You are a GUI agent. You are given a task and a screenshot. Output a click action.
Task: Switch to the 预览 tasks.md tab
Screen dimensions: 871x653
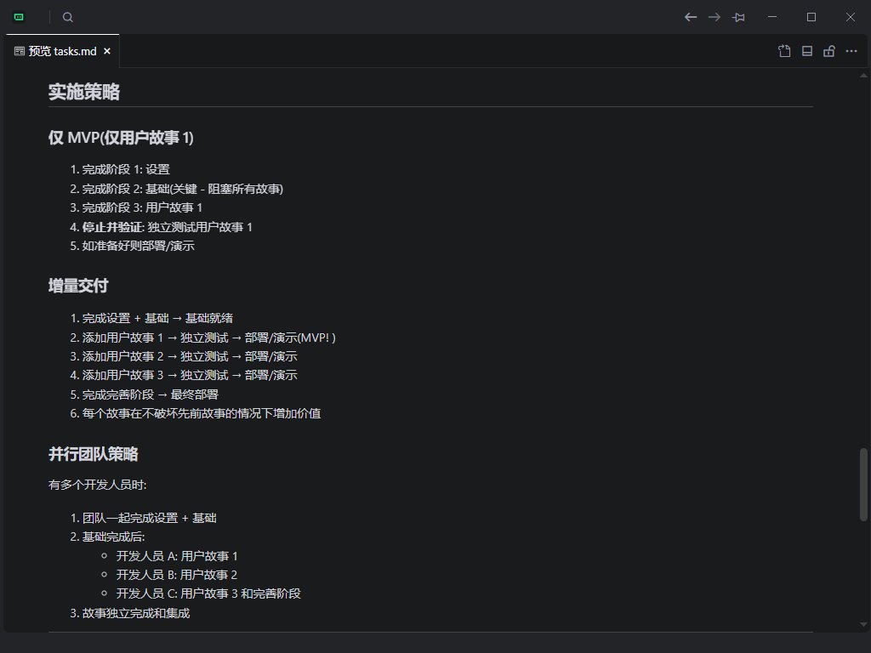tap(61, 51)
